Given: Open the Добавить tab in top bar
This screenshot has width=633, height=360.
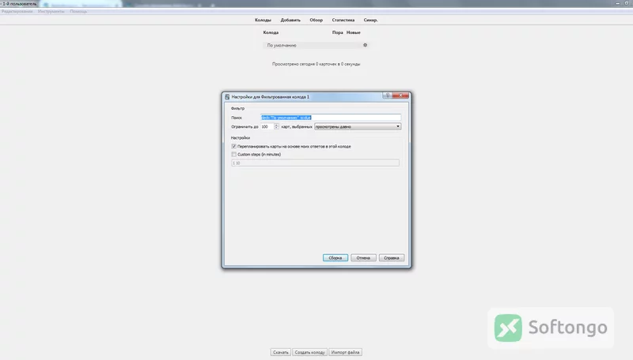Looking at the screenshot, I should (x=290, y=20).
